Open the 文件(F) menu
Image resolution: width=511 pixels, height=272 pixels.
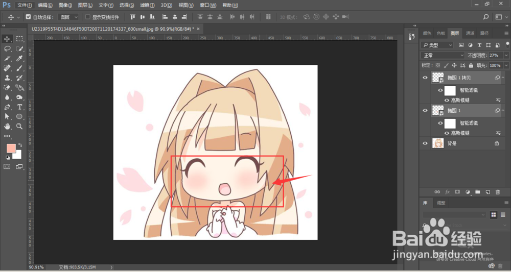[x=25, y=5]
